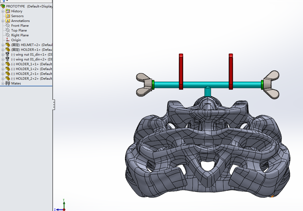Select Top Plane label
The image size is (303, 211).
click(x=19, y=30)
